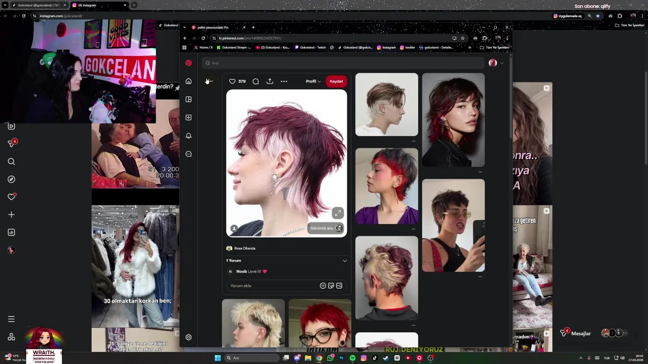
Task: Open options dots under red shag mullet pin
Action: [x=480, y=172]
